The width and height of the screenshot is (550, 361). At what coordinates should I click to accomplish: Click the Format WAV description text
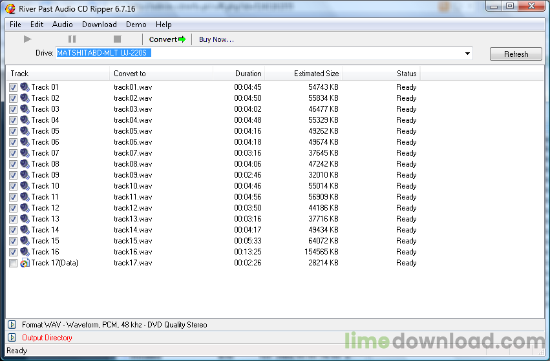click(x=114, y=325)
